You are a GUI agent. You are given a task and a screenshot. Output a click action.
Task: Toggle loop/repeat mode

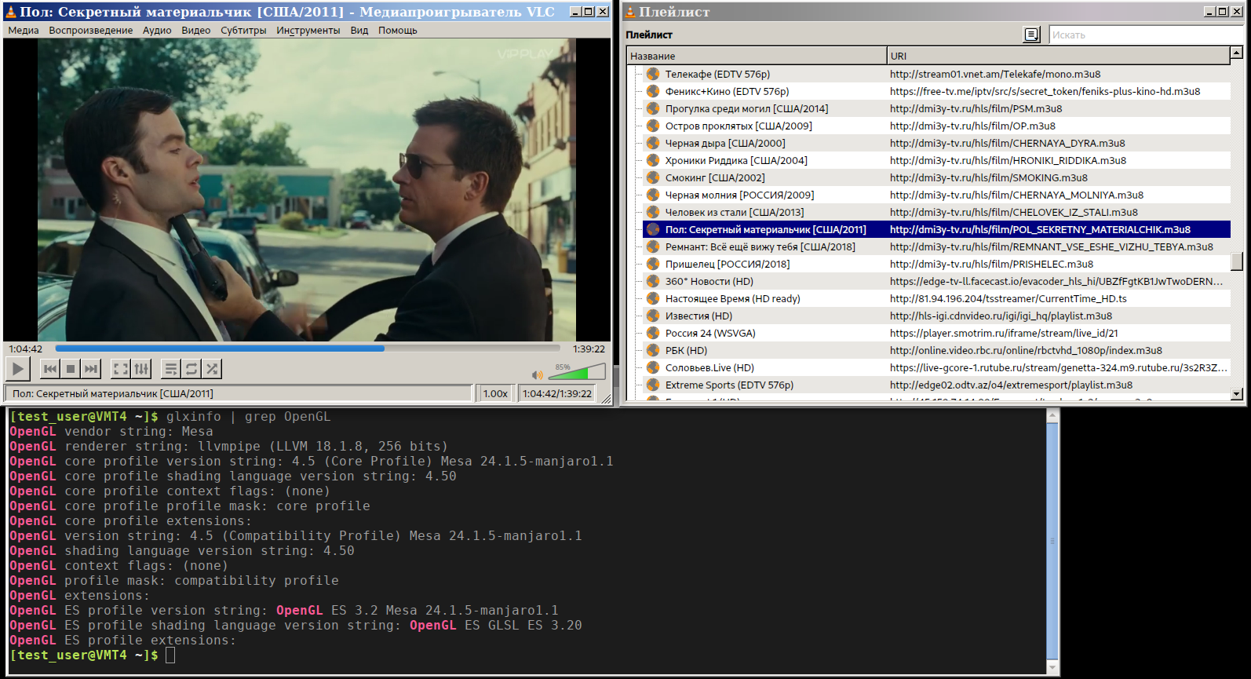coord(191,368)
